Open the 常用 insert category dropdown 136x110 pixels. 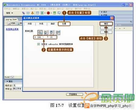coord(10,13)
